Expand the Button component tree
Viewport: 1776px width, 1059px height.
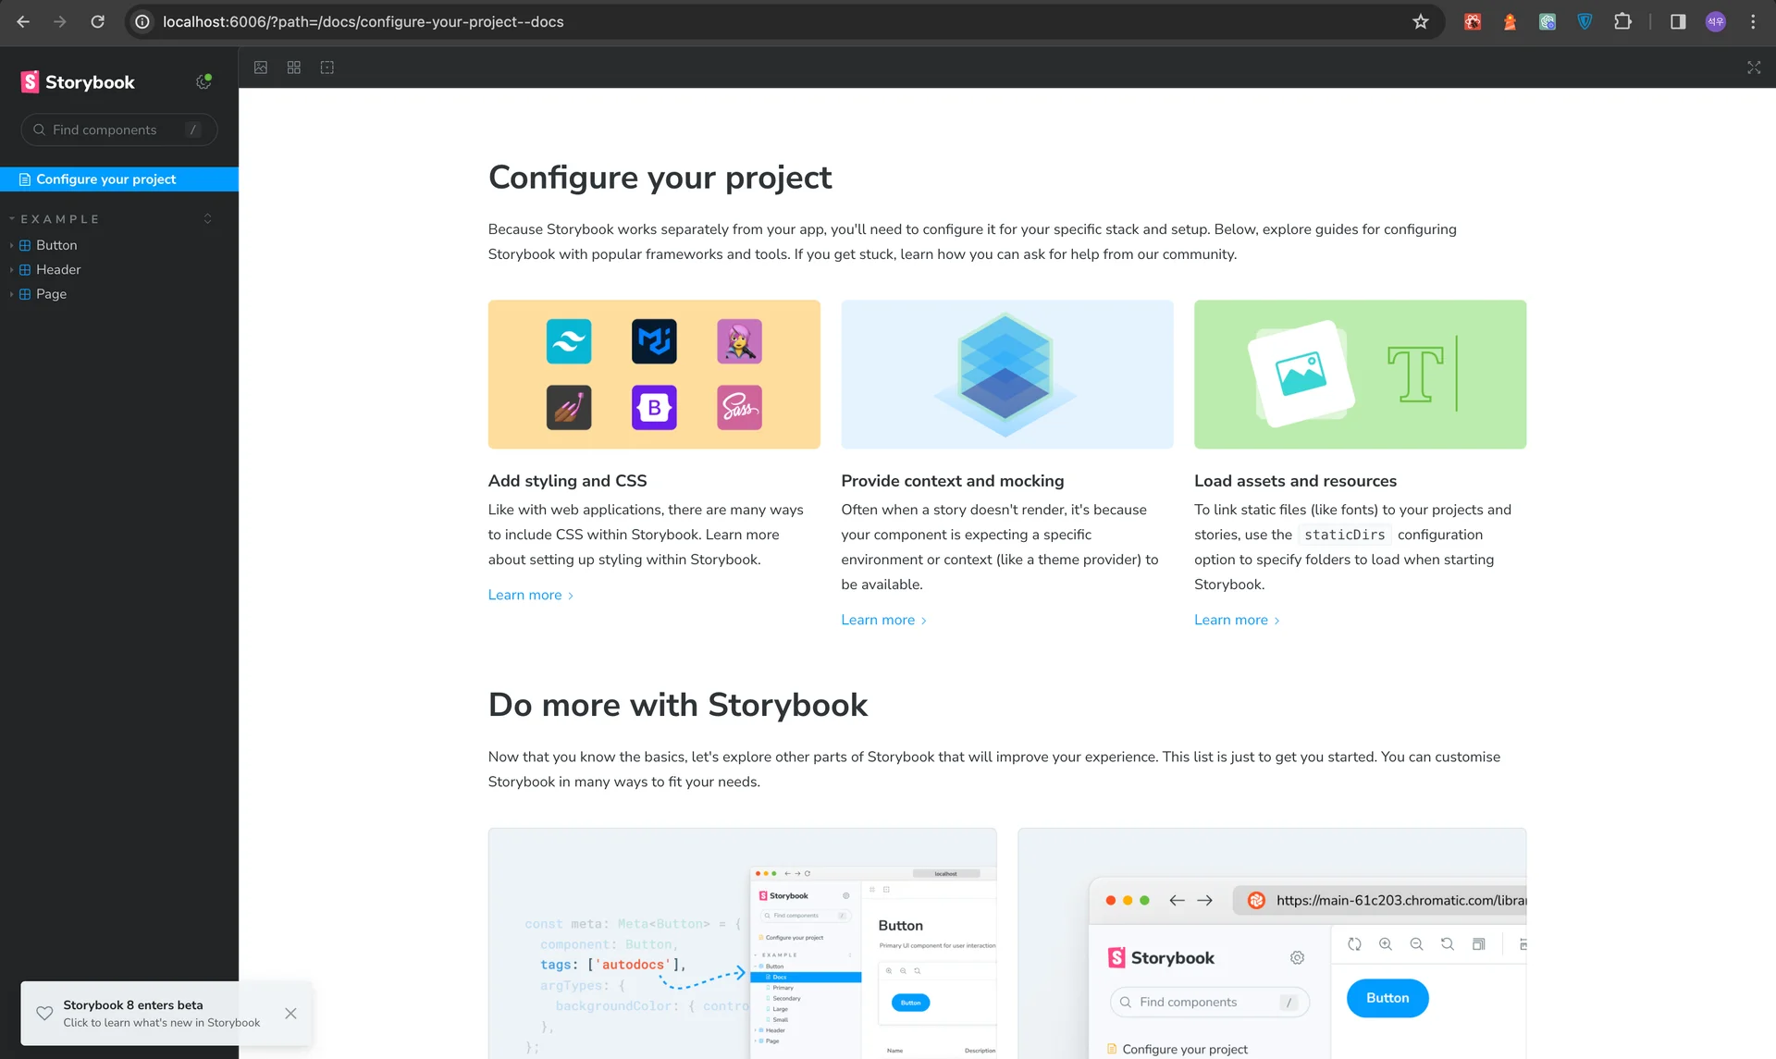[56, 245]
